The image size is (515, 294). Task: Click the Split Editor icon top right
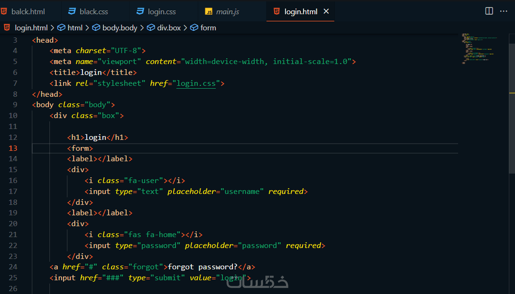tap(489, 11)
